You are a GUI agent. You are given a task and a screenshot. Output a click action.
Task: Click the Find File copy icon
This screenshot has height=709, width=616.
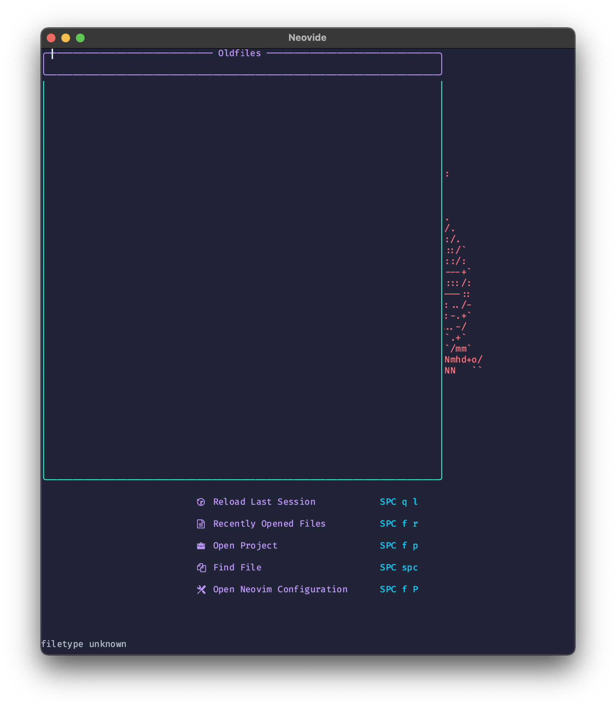point(201,567)
